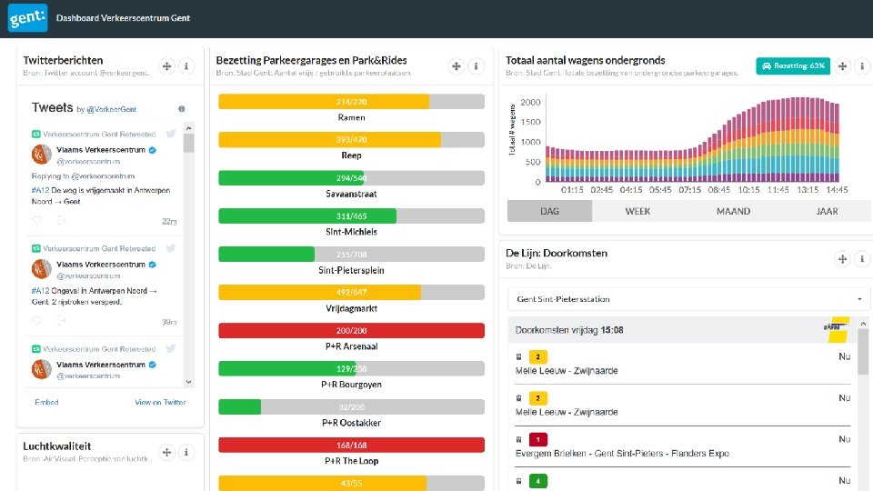
Task: Open the Gent Sint-Pietersstation stop dropdown
Action: tap(689, 299)
